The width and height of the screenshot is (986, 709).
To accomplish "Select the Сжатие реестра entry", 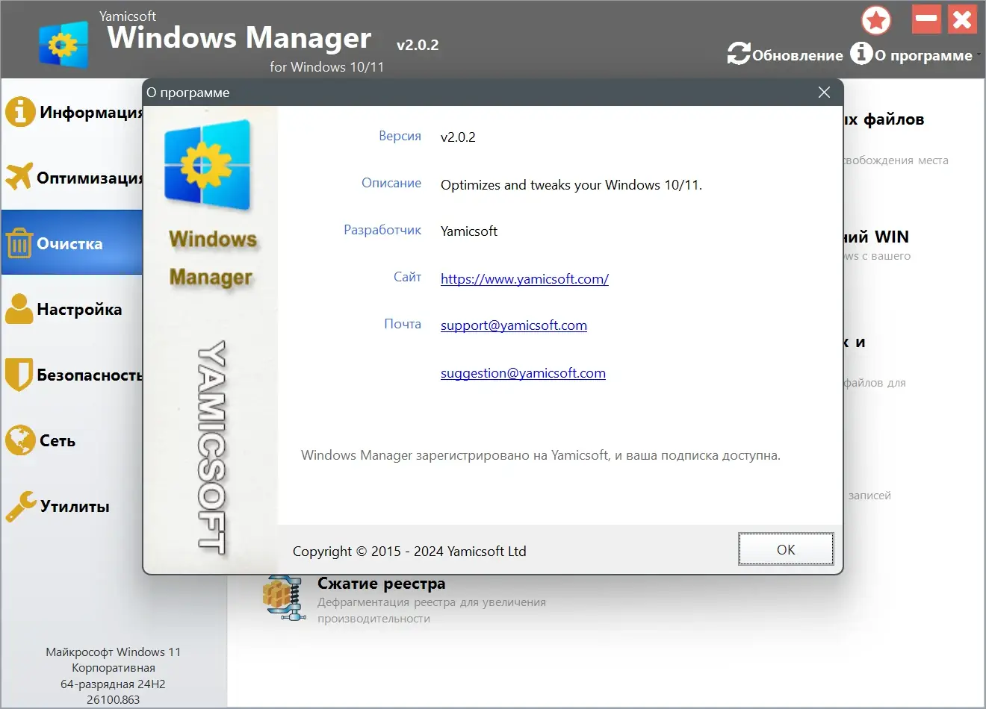I will click(x=382, y=583).
